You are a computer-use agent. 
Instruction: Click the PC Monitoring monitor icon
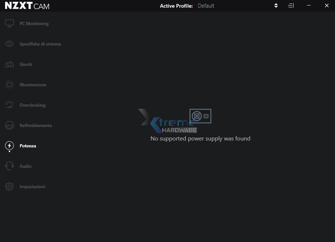pyautogui.click(x=9, y=23)
